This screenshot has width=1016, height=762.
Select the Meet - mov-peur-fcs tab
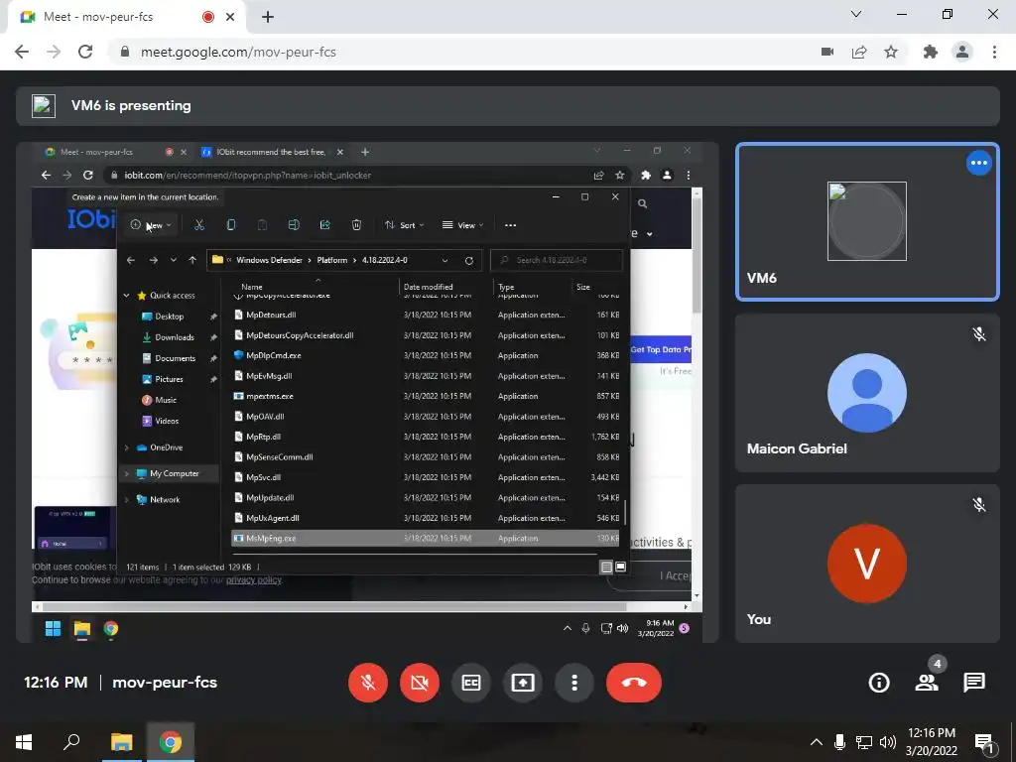(126, 17)
